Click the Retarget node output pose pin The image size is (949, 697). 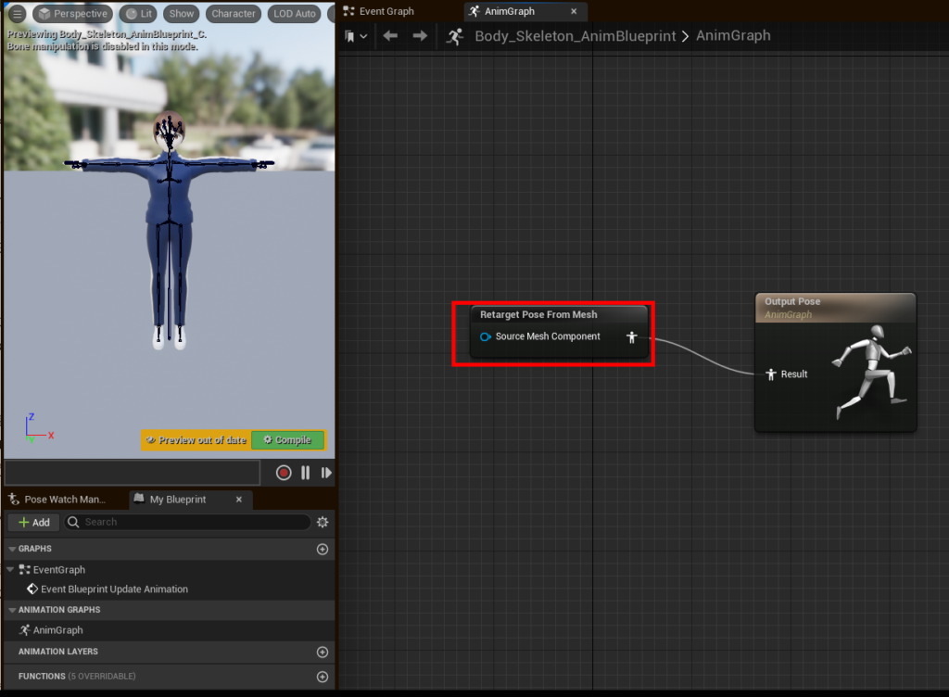[x=632, y=337]
